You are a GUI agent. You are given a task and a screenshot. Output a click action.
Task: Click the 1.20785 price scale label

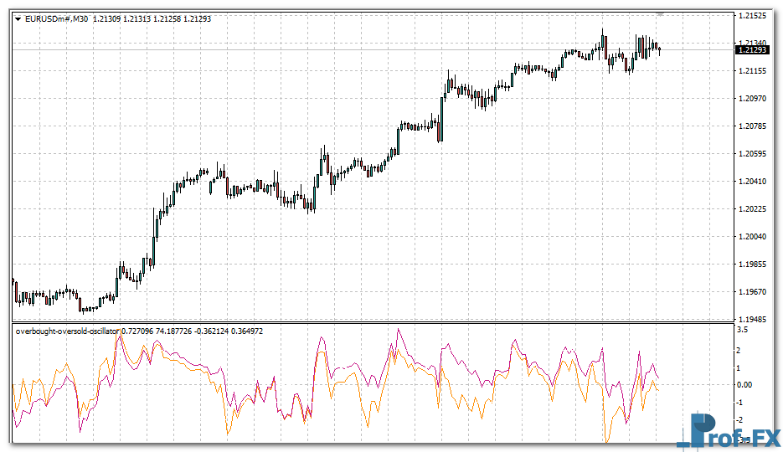tap(751, 126)
